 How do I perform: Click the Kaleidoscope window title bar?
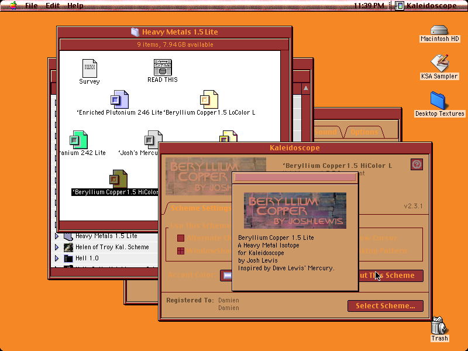pyautogui.click(x=295, y=148)
